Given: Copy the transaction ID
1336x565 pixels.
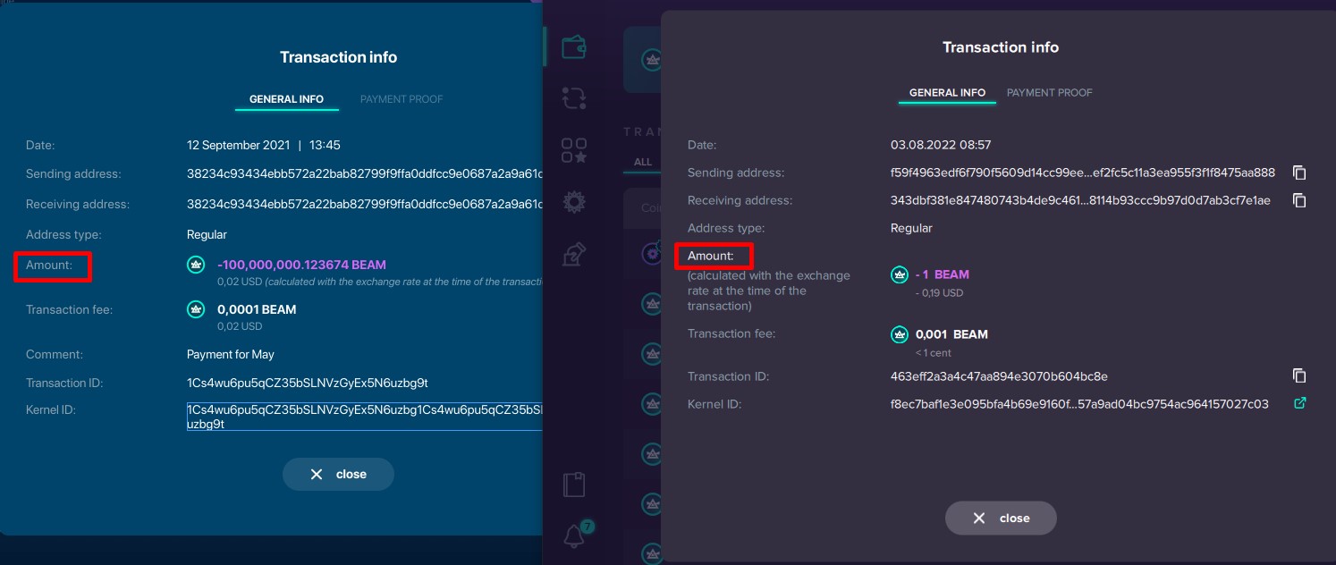Looking at the screenshot, I should 1299,375.
